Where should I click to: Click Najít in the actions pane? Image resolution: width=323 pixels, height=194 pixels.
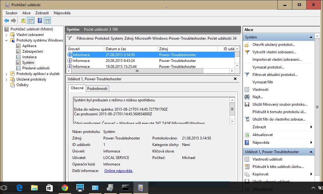(x=258, y=97)
